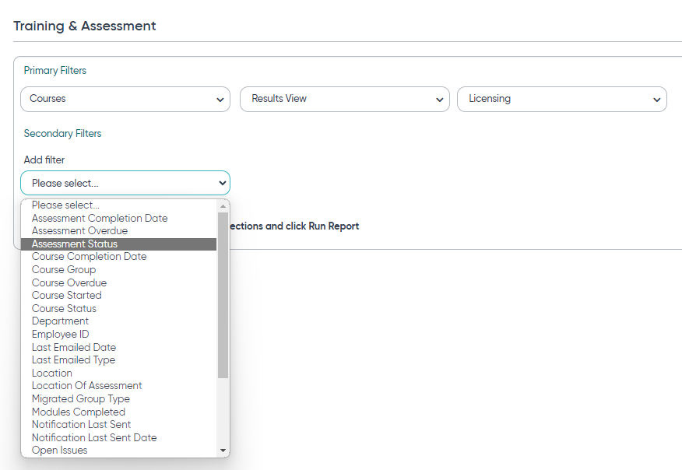Select Employee ID filter option

(x=119, y=335)
